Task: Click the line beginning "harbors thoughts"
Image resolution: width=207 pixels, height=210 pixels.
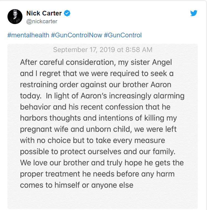Action: [98, 118]
